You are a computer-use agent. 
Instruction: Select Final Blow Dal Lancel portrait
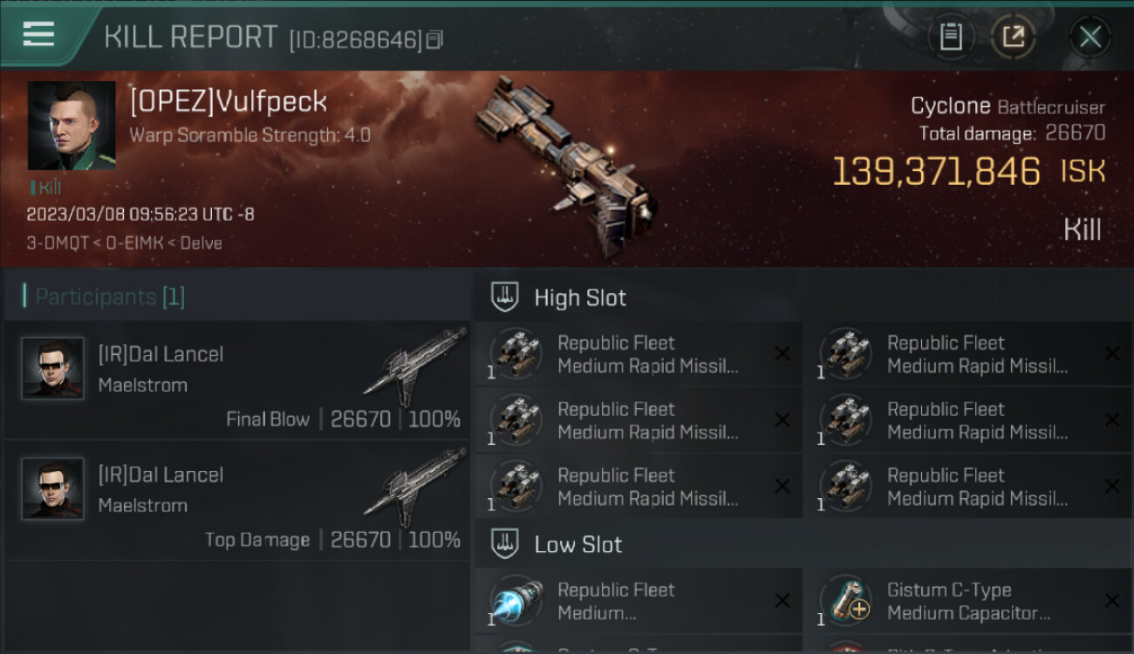click(53, 369)
